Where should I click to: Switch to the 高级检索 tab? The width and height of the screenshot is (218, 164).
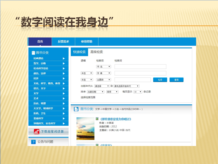point(96,52)
